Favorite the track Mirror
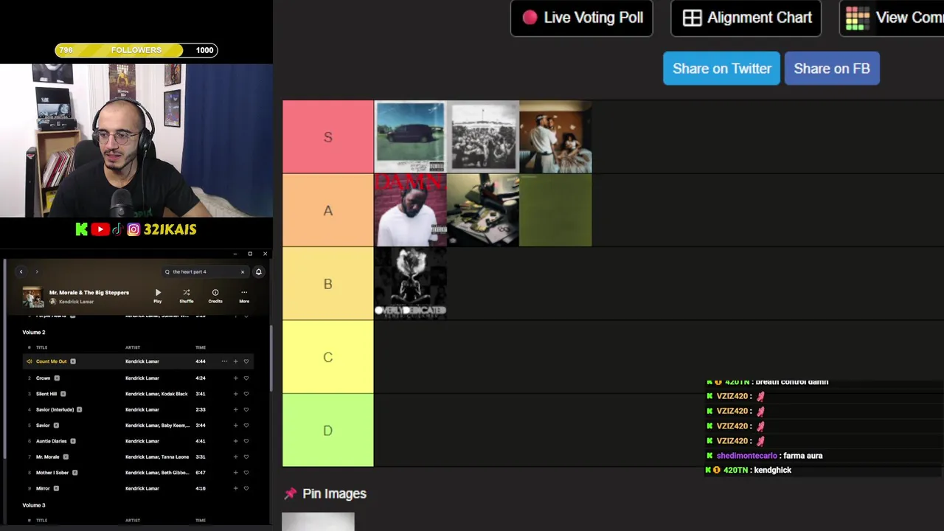 click(246, 488)
